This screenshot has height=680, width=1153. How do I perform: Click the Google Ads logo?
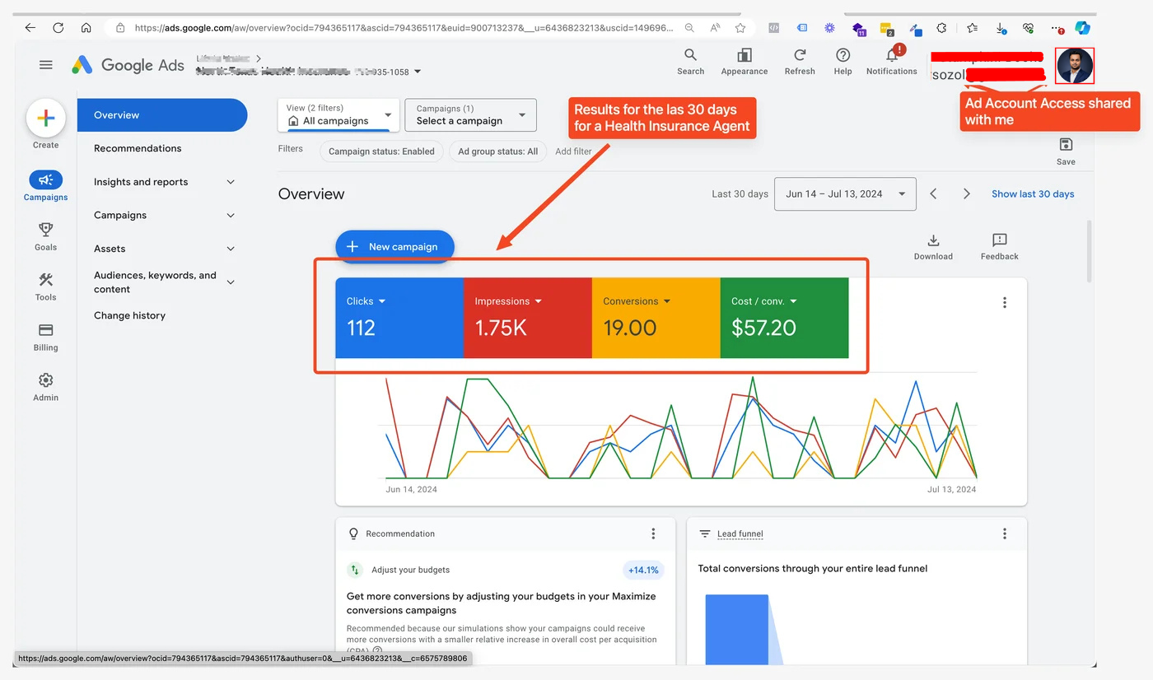pos(128,65)
